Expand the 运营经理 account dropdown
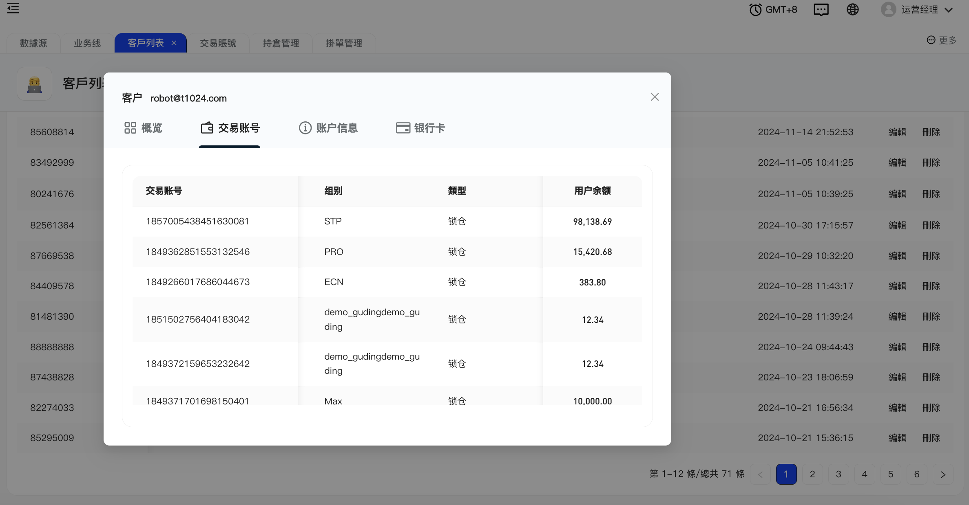Viewport: 969px width, 505px height. point(949,10)
